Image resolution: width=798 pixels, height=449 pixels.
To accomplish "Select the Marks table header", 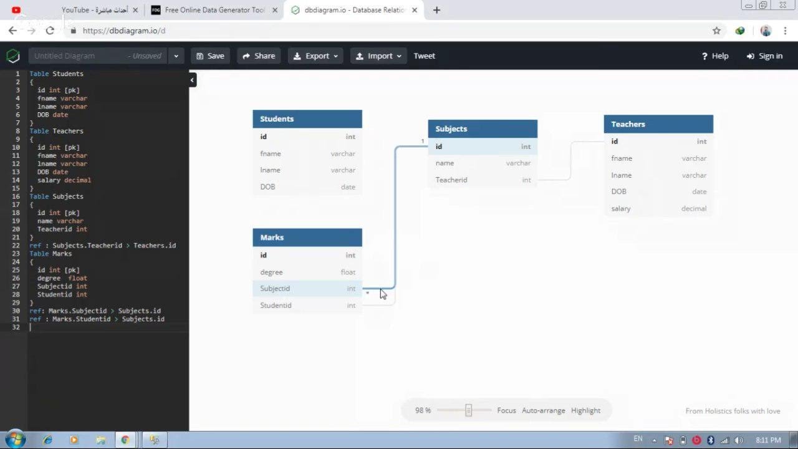I will coord(307,237).
